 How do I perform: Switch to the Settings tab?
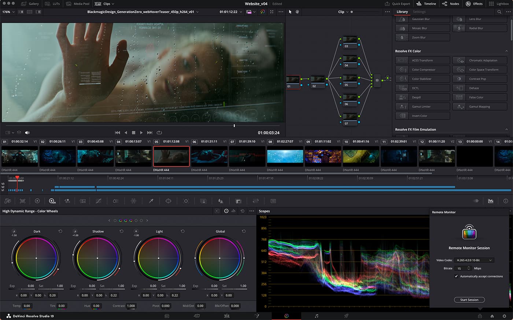coord(419,12)
